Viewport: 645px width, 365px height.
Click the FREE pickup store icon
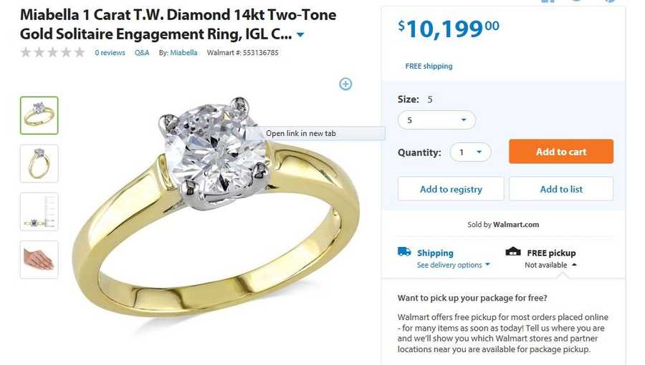[513, 252]
